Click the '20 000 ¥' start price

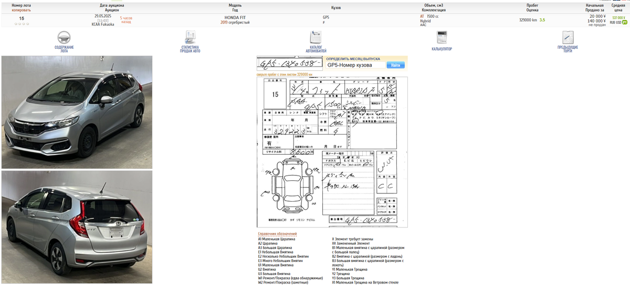pyautogui.click(x=597, y=16)
